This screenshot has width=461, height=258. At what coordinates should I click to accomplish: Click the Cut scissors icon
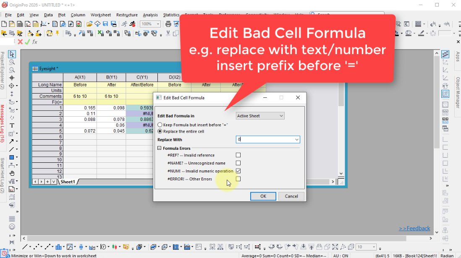(x=168, y=33)
